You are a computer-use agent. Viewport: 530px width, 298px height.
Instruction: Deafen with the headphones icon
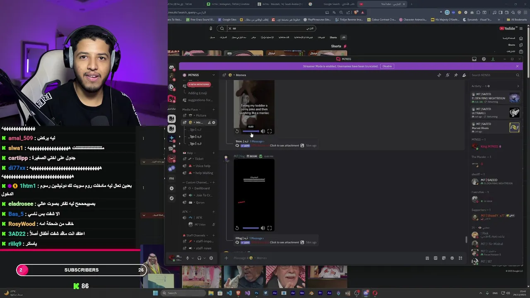coord(199,258)
